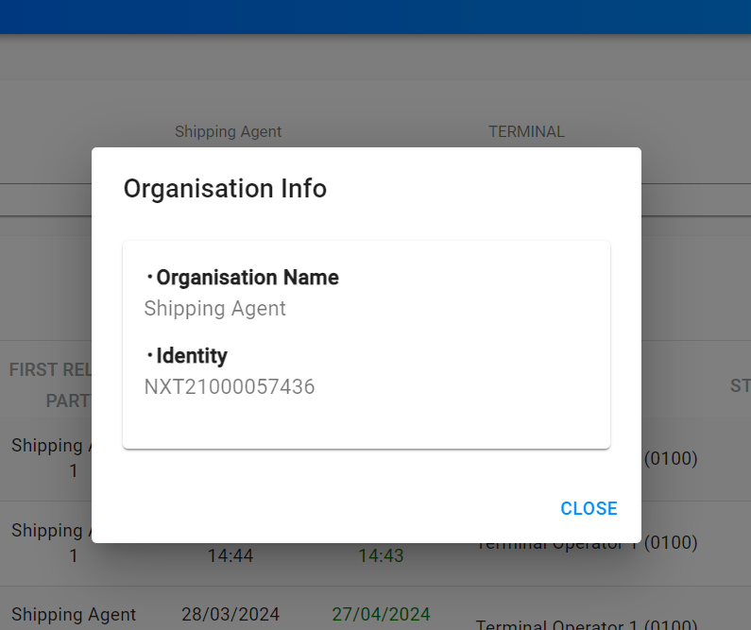The width and height of the screenshot is (751, 630).
Task: Click the blue top header bar
Action: point(375,17)
